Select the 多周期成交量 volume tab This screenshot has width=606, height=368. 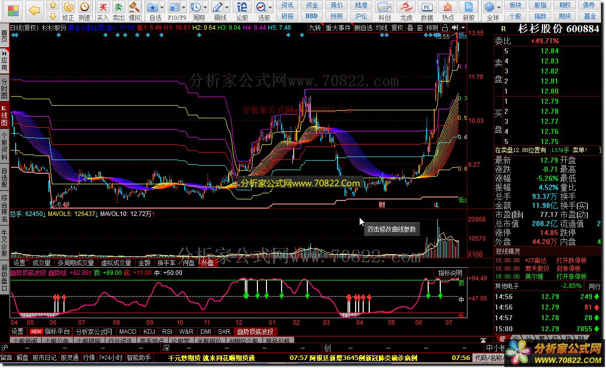[x=76, y=263]
